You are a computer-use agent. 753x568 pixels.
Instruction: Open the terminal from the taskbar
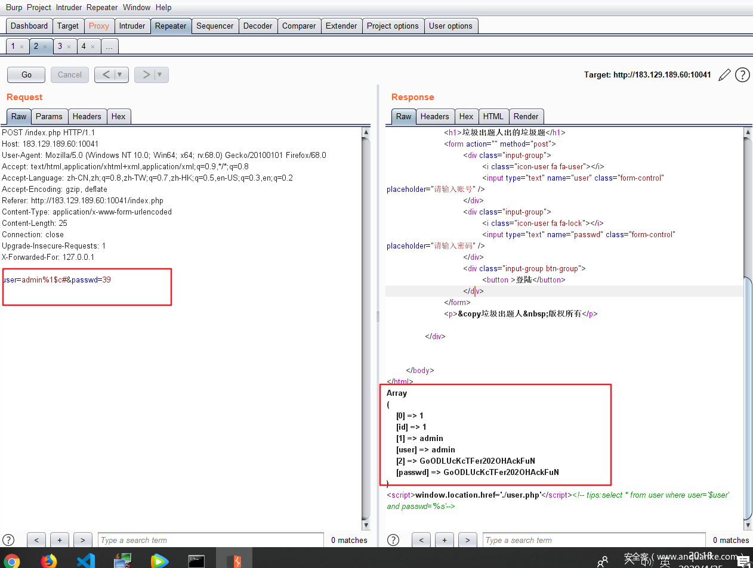point(196,561)
